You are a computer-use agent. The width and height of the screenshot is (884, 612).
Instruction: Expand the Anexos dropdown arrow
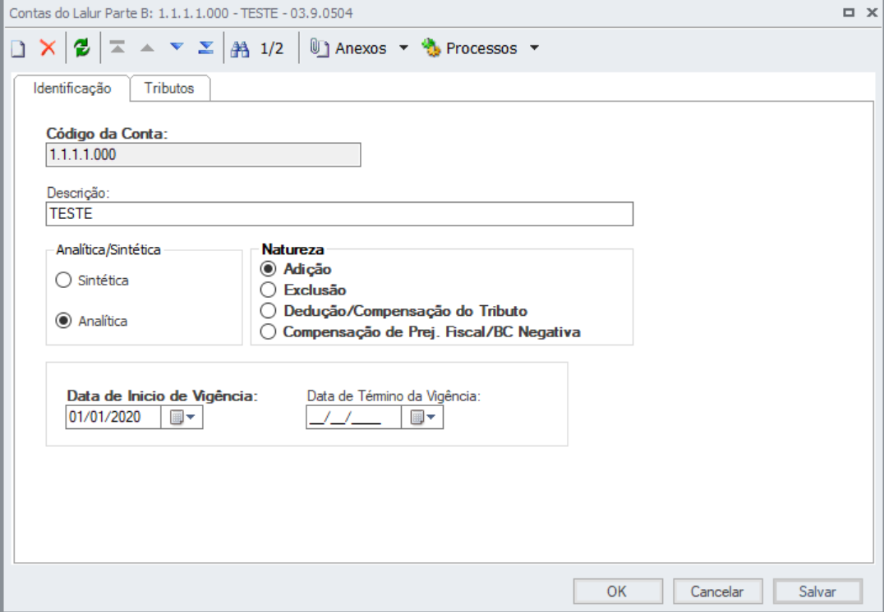(402, 48)
